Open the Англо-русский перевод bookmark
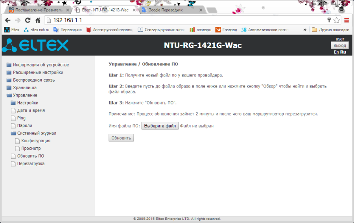The width and height of the screenshot is (354, 223). pyautogui.click(x=110, y=30)
